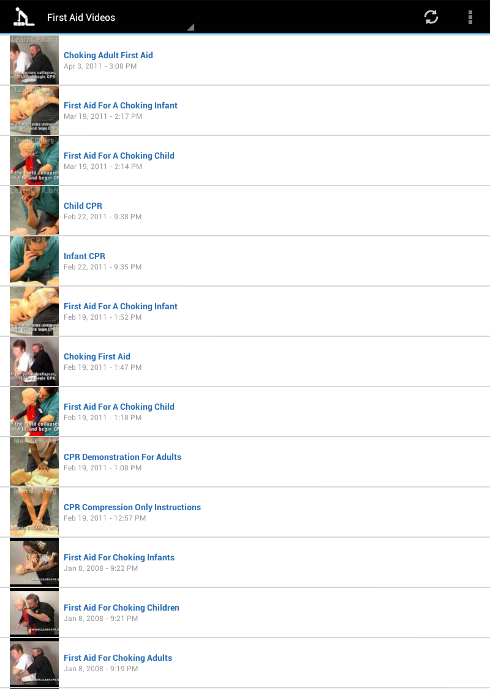Tap thumbnail of CPR Demonstration For Adults
The height and width of the screenshot is (689, 490).
point(34,462)
